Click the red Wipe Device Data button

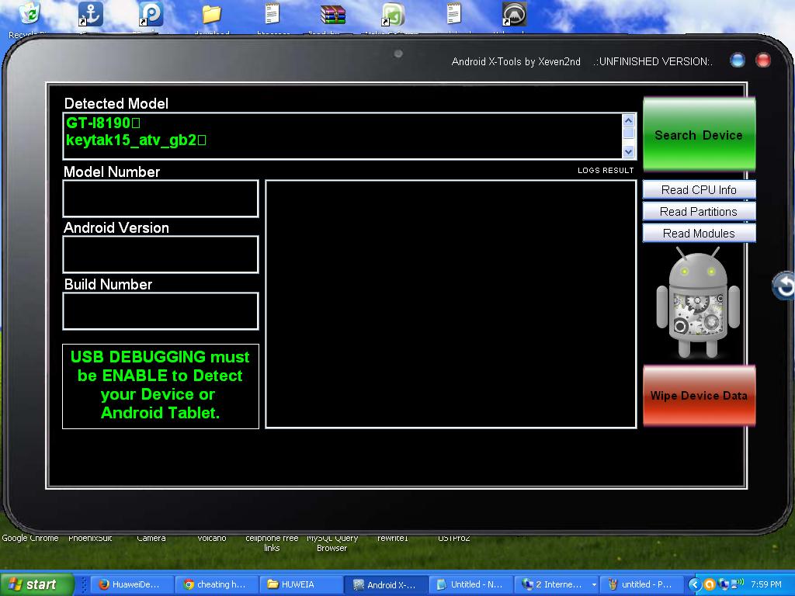[x=700, y=396]
